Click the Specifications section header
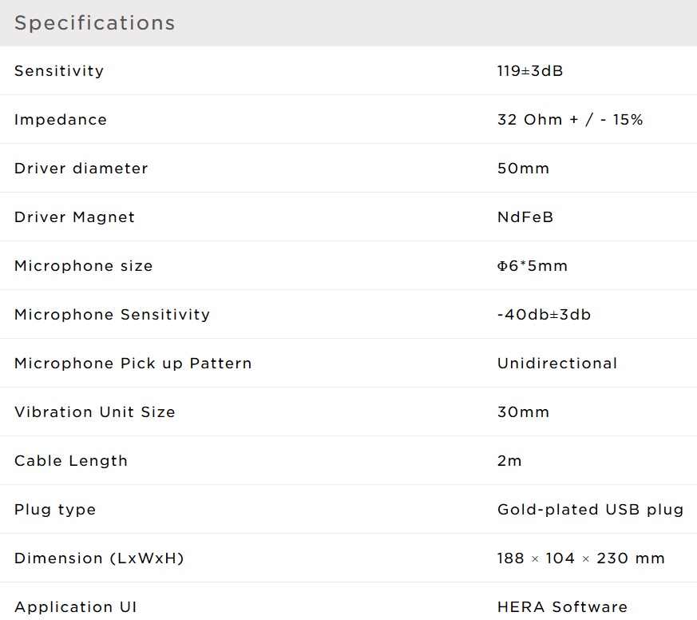This screenshot has height=620, width=697. point(94,22)
